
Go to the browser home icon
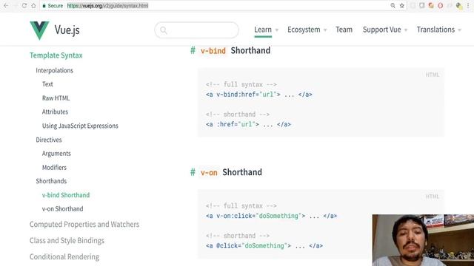(x=33, y=5)
